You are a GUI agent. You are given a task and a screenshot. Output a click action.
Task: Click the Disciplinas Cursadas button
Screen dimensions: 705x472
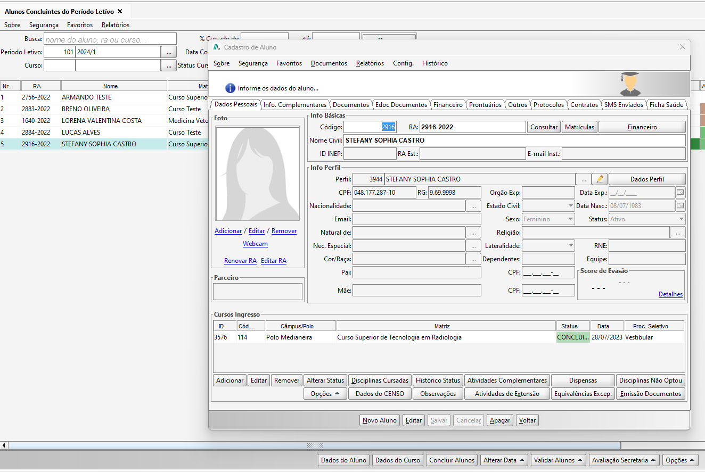(x=380, y=380)
